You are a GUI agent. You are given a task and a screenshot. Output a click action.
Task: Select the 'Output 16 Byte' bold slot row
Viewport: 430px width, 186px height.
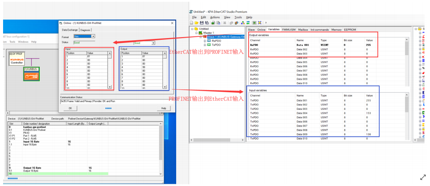pyautogui.click(x=84, y=168)
